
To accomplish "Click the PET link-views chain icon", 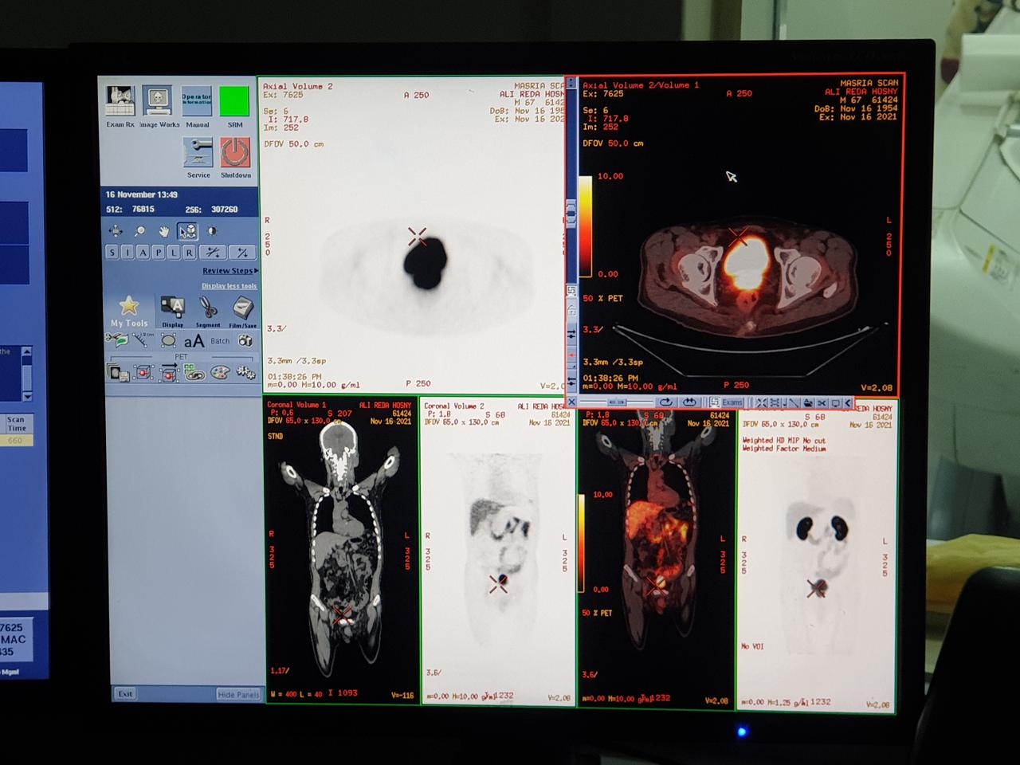I will tap(194, 372).
